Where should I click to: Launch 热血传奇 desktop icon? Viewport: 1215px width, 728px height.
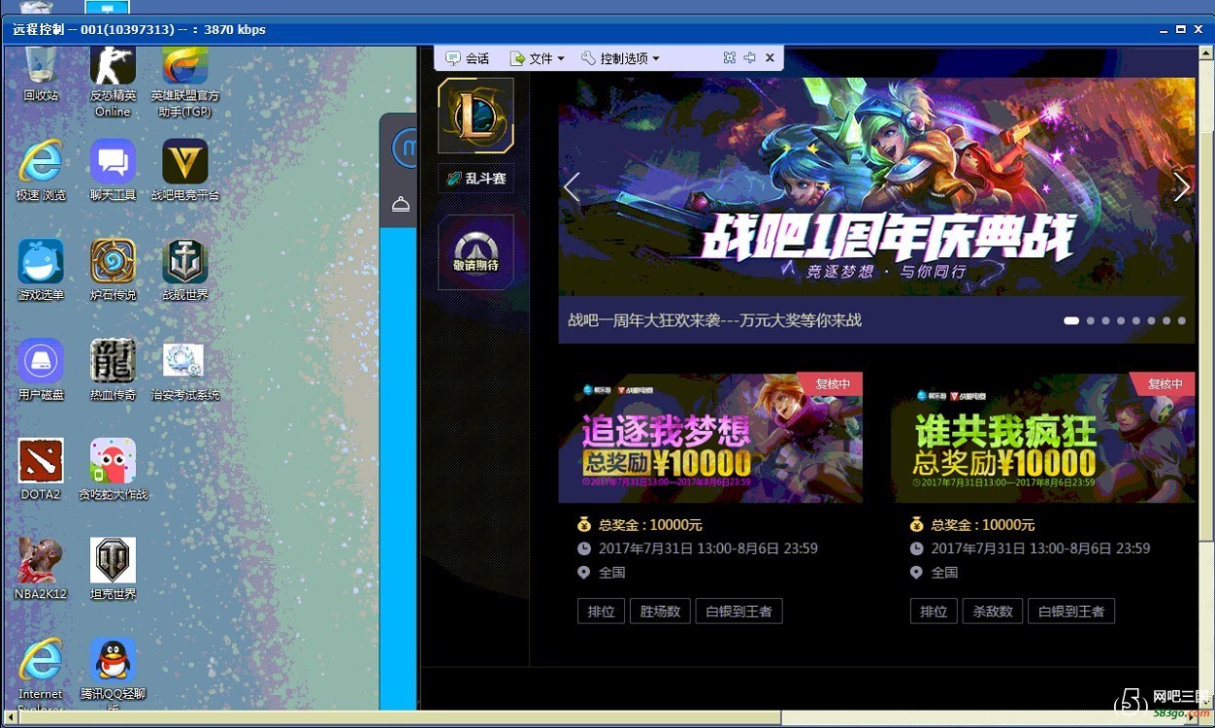tap(113, 370)
